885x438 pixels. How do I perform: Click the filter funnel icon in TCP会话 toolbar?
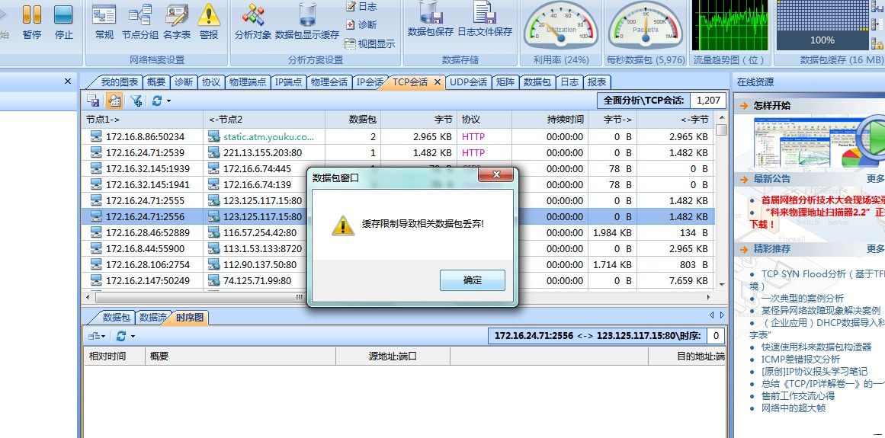point(136,101)
